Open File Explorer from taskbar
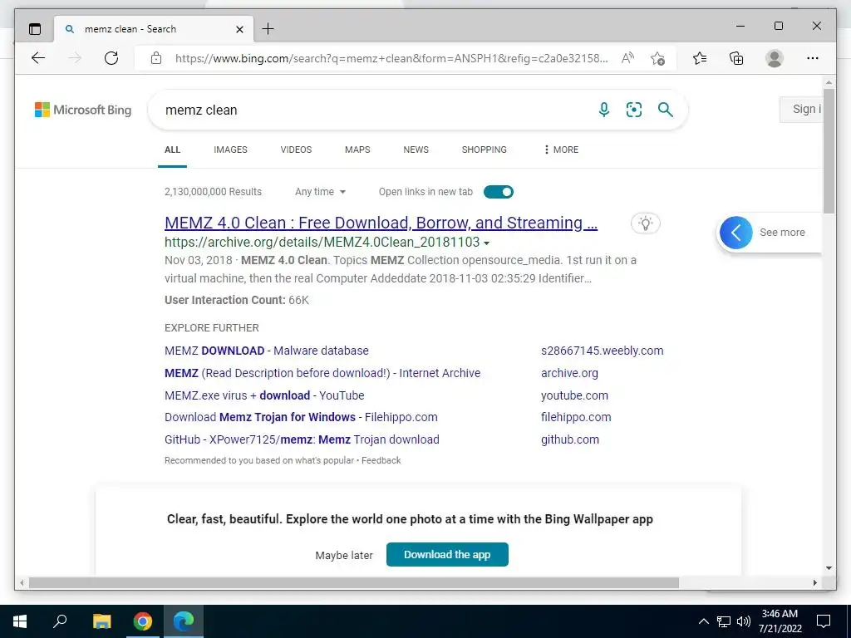The image size is (851, 638). 101,621
